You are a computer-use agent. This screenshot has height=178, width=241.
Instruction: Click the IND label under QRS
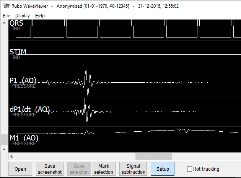pyautogui.click(x=16, y=29)
